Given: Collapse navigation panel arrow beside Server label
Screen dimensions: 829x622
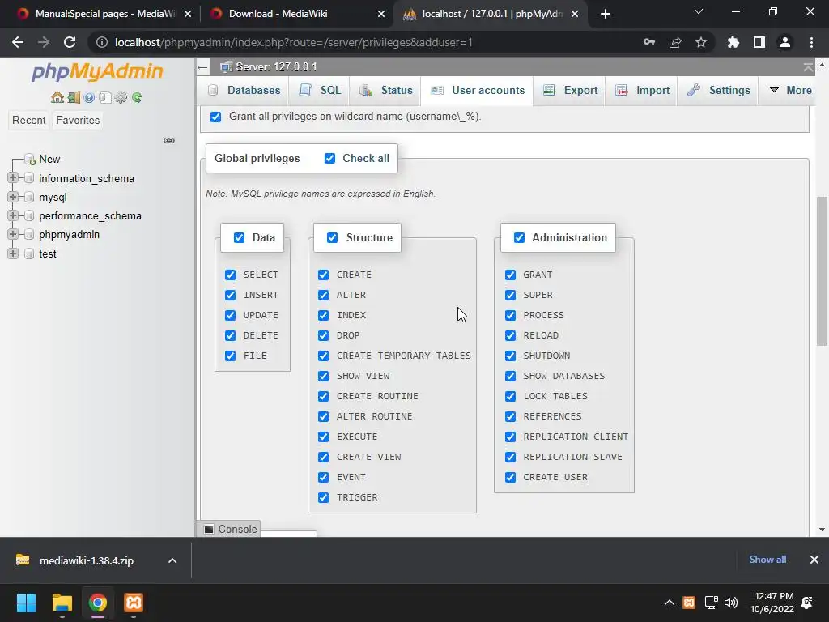Looking at the screenshot, I should 202,67.
